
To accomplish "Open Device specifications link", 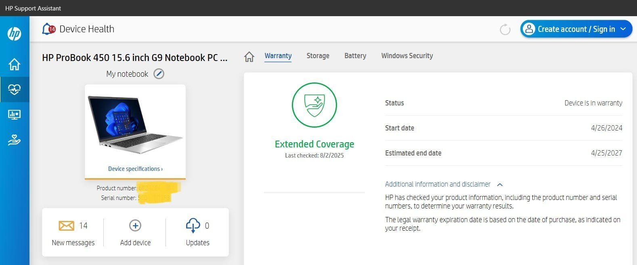I will click(135, 169).
